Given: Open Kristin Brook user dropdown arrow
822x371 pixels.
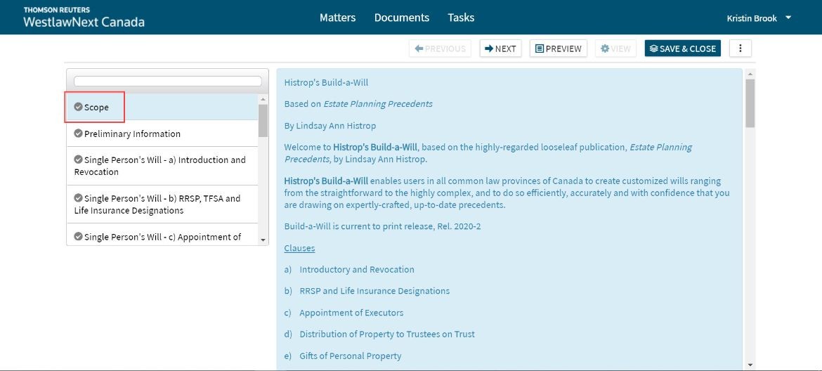Looking at the screenshot, I should point(788,18).
